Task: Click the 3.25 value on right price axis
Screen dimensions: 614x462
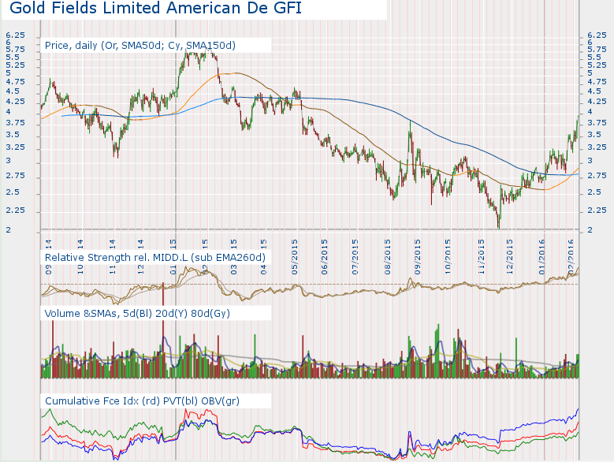Action: [597, 147]
